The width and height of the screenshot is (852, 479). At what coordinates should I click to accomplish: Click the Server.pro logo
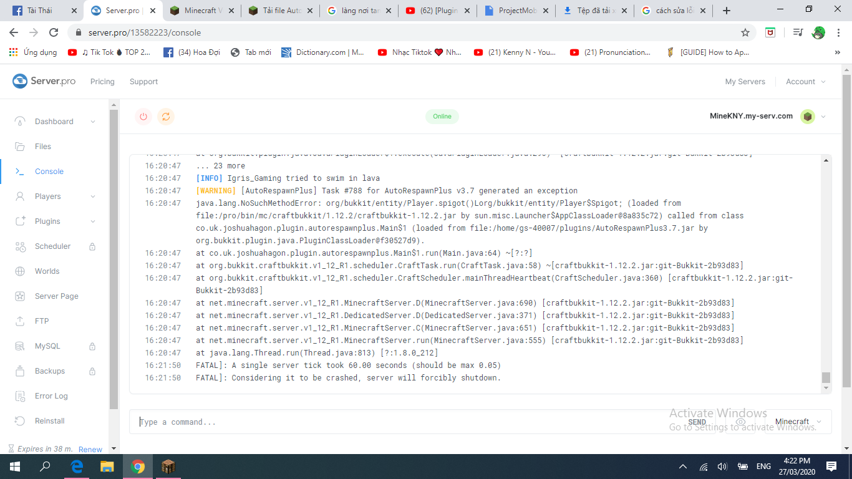click(x=44, y=81)
